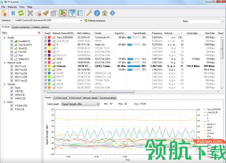Screen dimensions: 226x163
Task: Click the pink color swatch of asus network
Action: tap(49, 62)
